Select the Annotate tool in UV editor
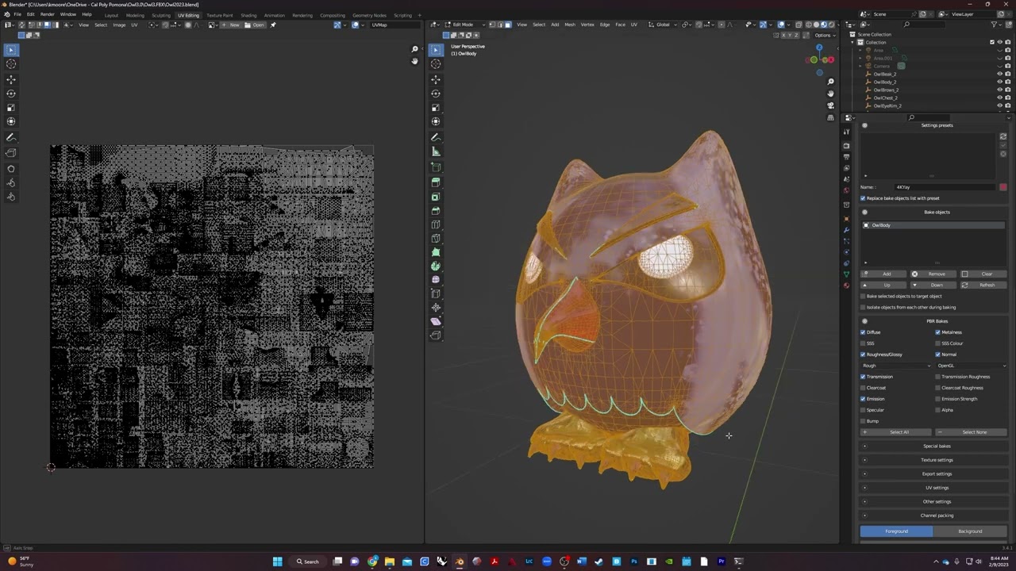 click(11, 138)
